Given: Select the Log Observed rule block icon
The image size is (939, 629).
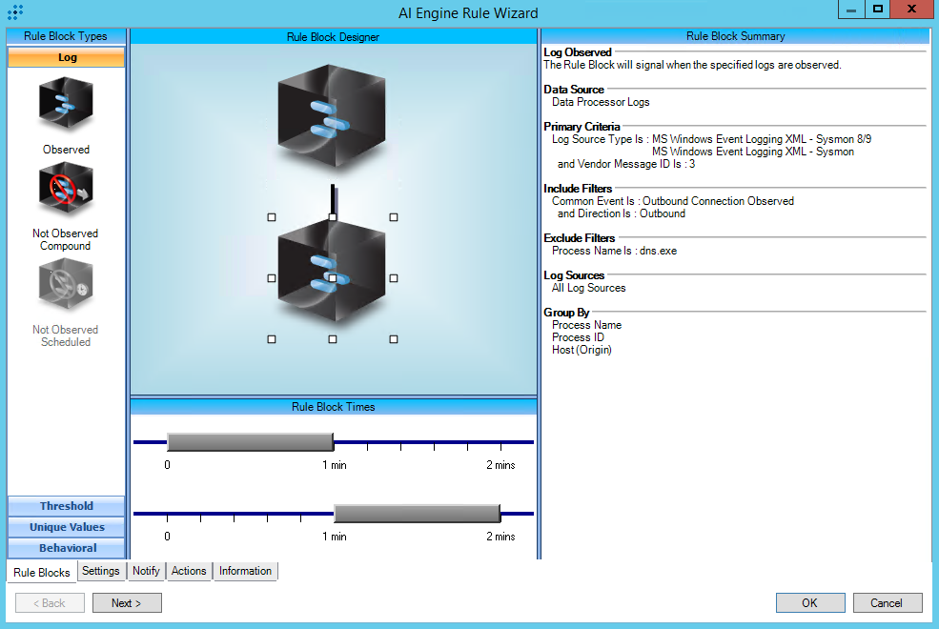Looking at the screenshot, I should coord(66,103).
